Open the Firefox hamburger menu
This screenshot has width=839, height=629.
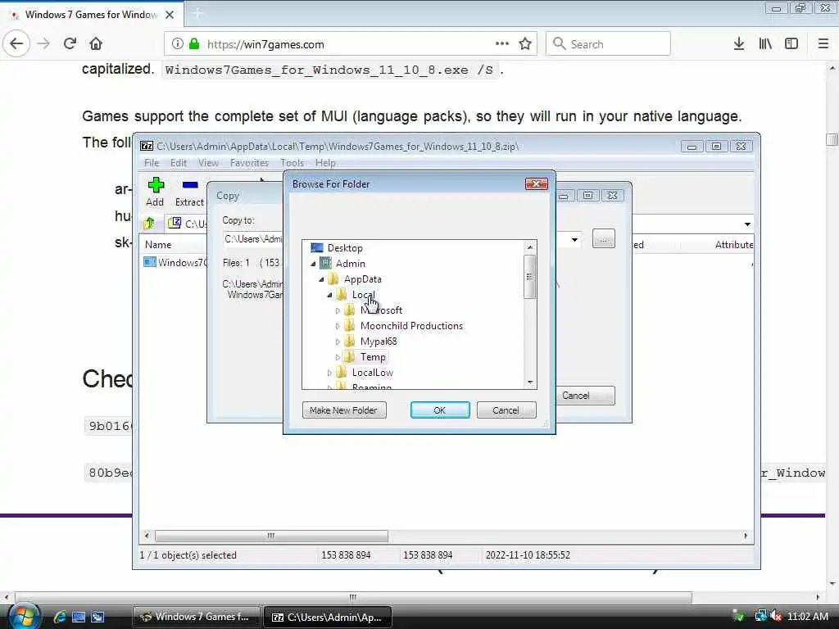(x=823, y=44)
